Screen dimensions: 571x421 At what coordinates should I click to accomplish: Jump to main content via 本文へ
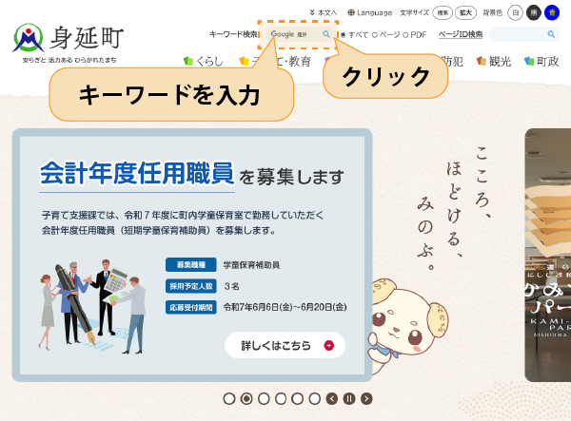tap(324, 12)
